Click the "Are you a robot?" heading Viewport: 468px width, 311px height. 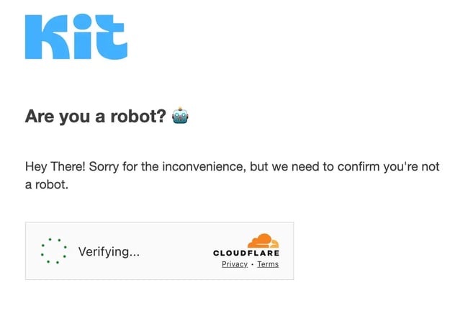point(96,116)
